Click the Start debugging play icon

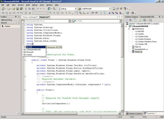pos(60,9)
